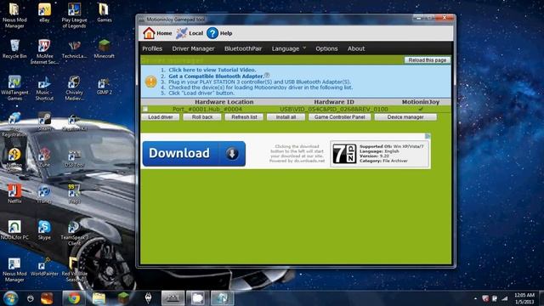Image resolution: width=544 pixels, height=306 pixels.
Task: Open the Options menu
Action: coord(326,48)
